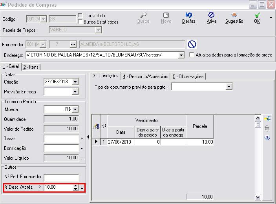
Task: Open the 4 - Desconto/Acréscimo tab
Action: [145, 76]
